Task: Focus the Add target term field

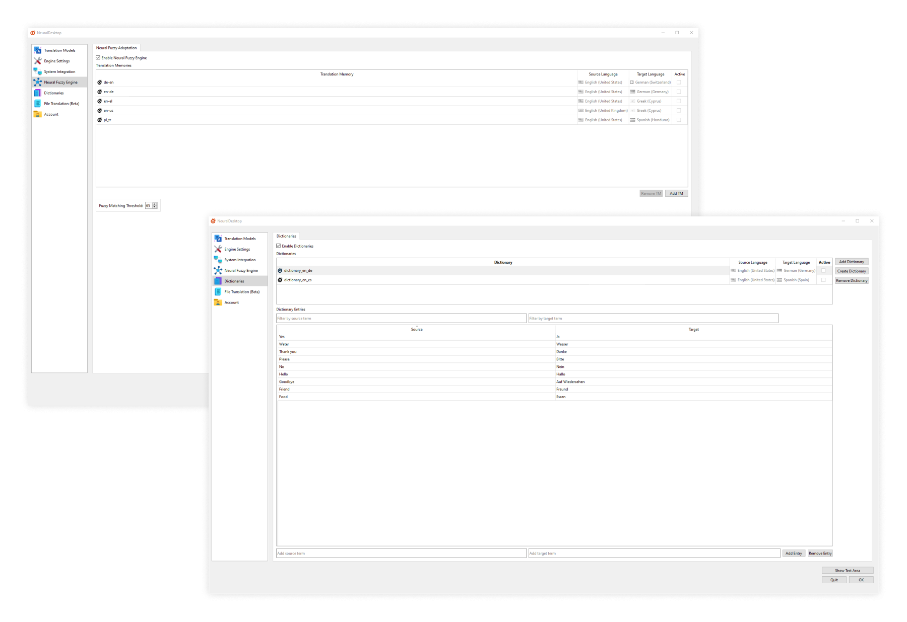Action: click(x=654, y=553)
